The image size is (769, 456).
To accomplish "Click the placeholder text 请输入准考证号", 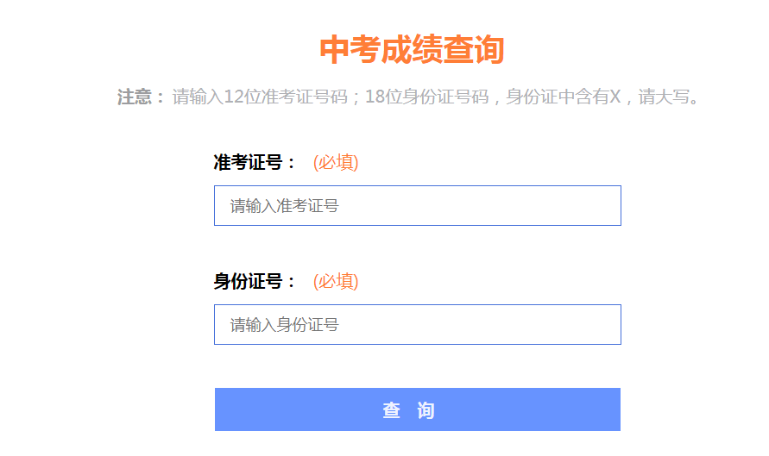I will click(x=284, y=206).
